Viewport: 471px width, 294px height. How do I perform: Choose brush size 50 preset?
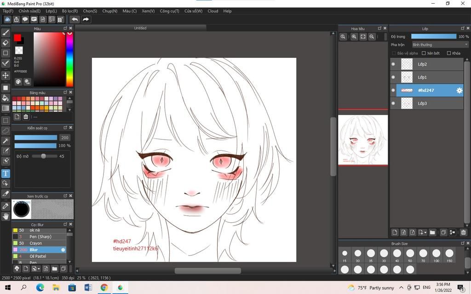coord(410,255)
